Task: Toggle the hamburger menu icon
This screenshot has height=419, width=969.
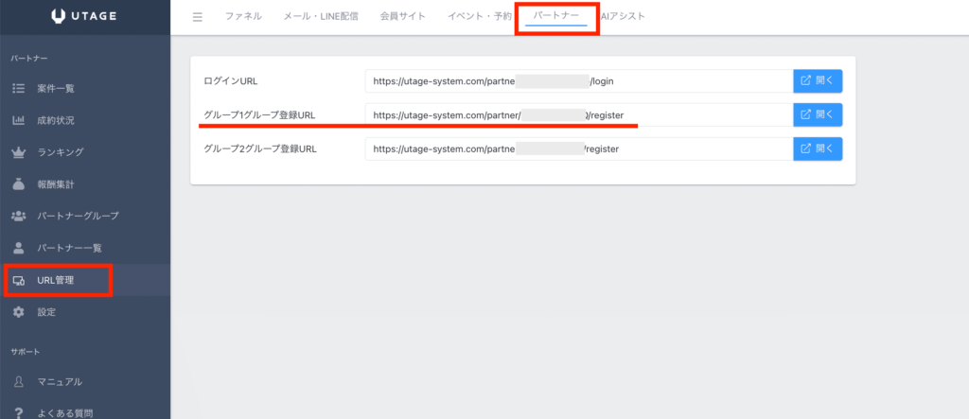Action: pyautogui.click(x=198, y=17)
